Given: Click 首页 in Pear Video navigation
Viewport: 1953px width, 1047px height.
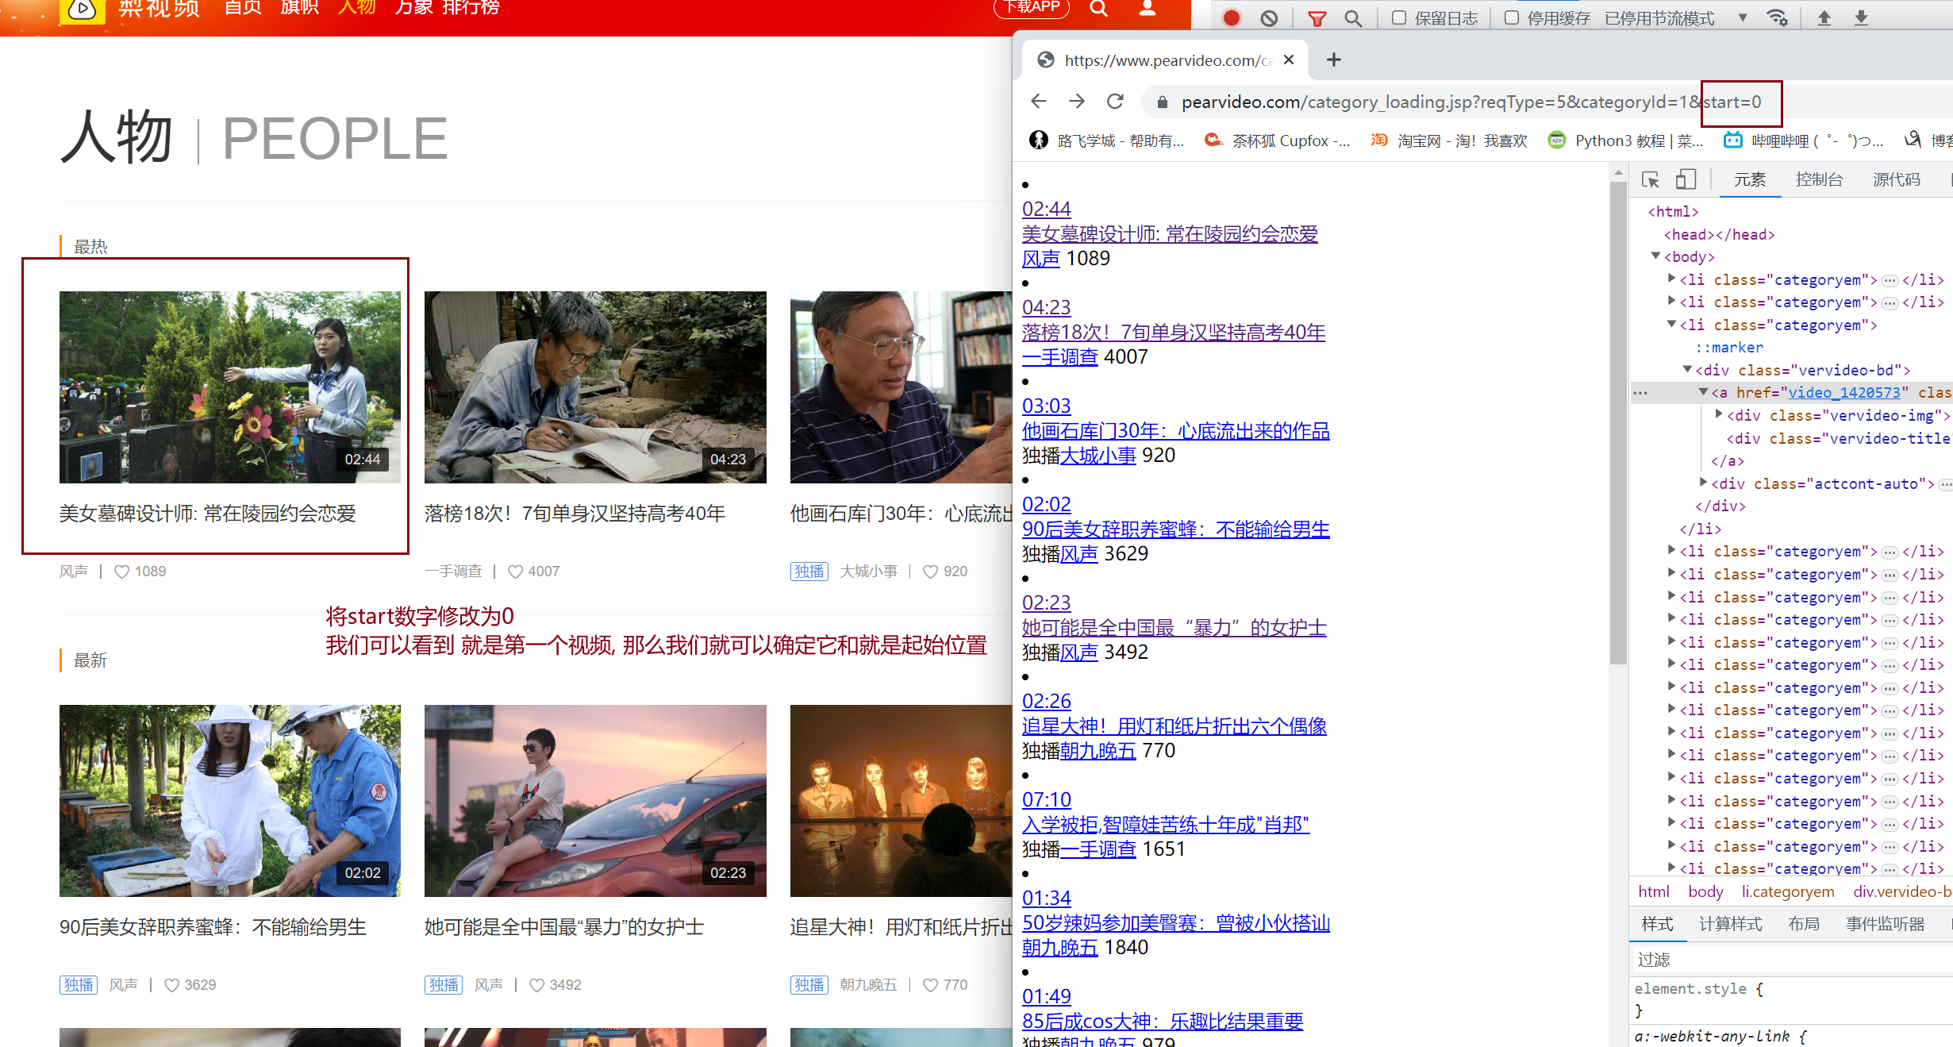Looking at the screenshot, I should pos(243,8).
